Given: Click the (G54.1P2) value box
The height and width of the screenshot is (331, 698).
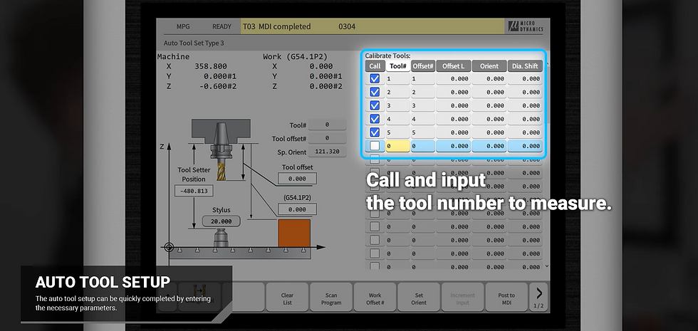Looking at the screenshot, I should click(x=298, y=209).
